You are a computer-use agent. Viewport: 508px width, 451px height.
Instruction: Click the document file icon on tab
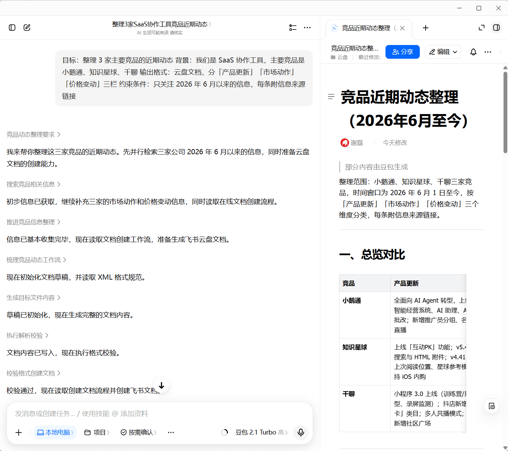click(x=334, y=28)
